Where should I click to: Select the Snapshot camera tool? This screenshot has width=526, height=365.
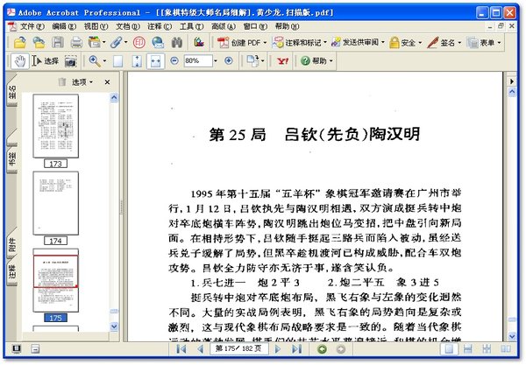(x=70, y=61)
